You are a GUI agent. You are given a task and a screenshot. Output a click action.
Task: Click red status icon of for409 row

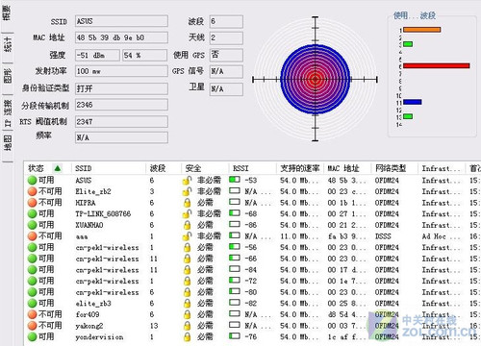[32, 314]
